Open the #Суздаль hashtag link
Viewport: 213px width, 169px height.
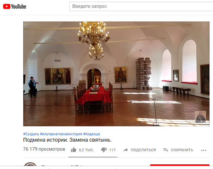(31, 134)
